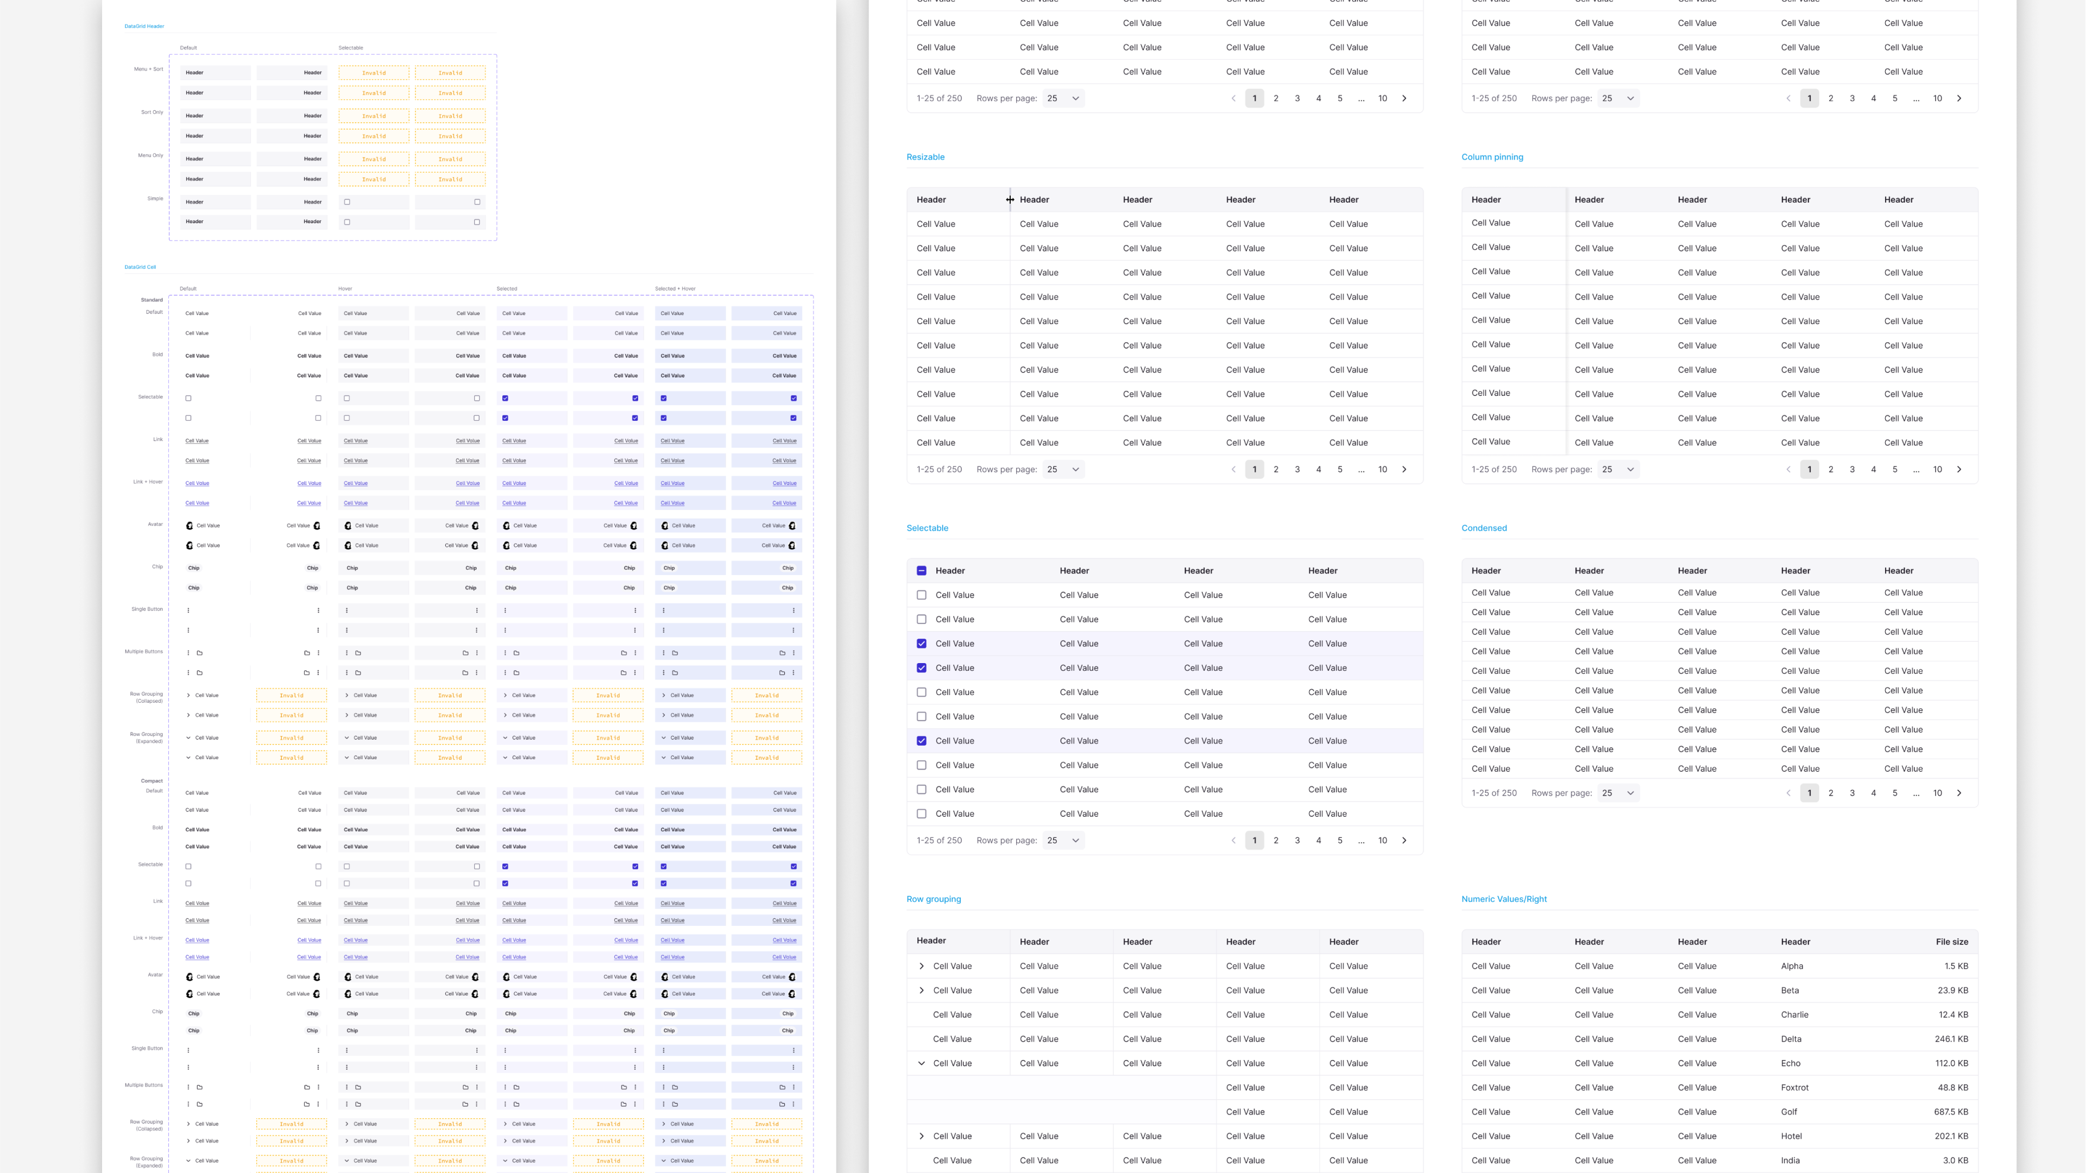Click the Column pinning section title
Viewport: 2086px width, 1173px height.
pos(1492,157)
